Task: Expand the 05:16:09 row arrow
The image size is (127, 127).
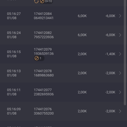Action: tap(120, 111)
